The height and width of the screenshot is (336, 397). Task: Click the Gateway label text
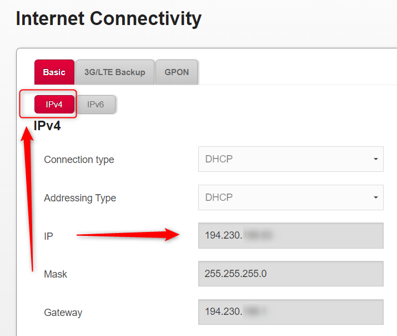point(63,313)
